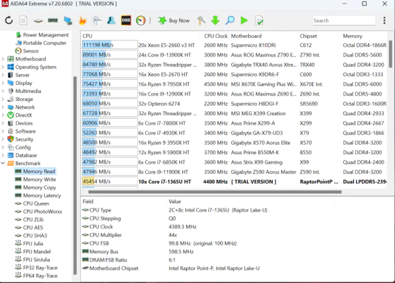Select the highlighted 45454 MB/s result bar
The height and width of the screenshot is (283, 395).
[x=110, y=181]
